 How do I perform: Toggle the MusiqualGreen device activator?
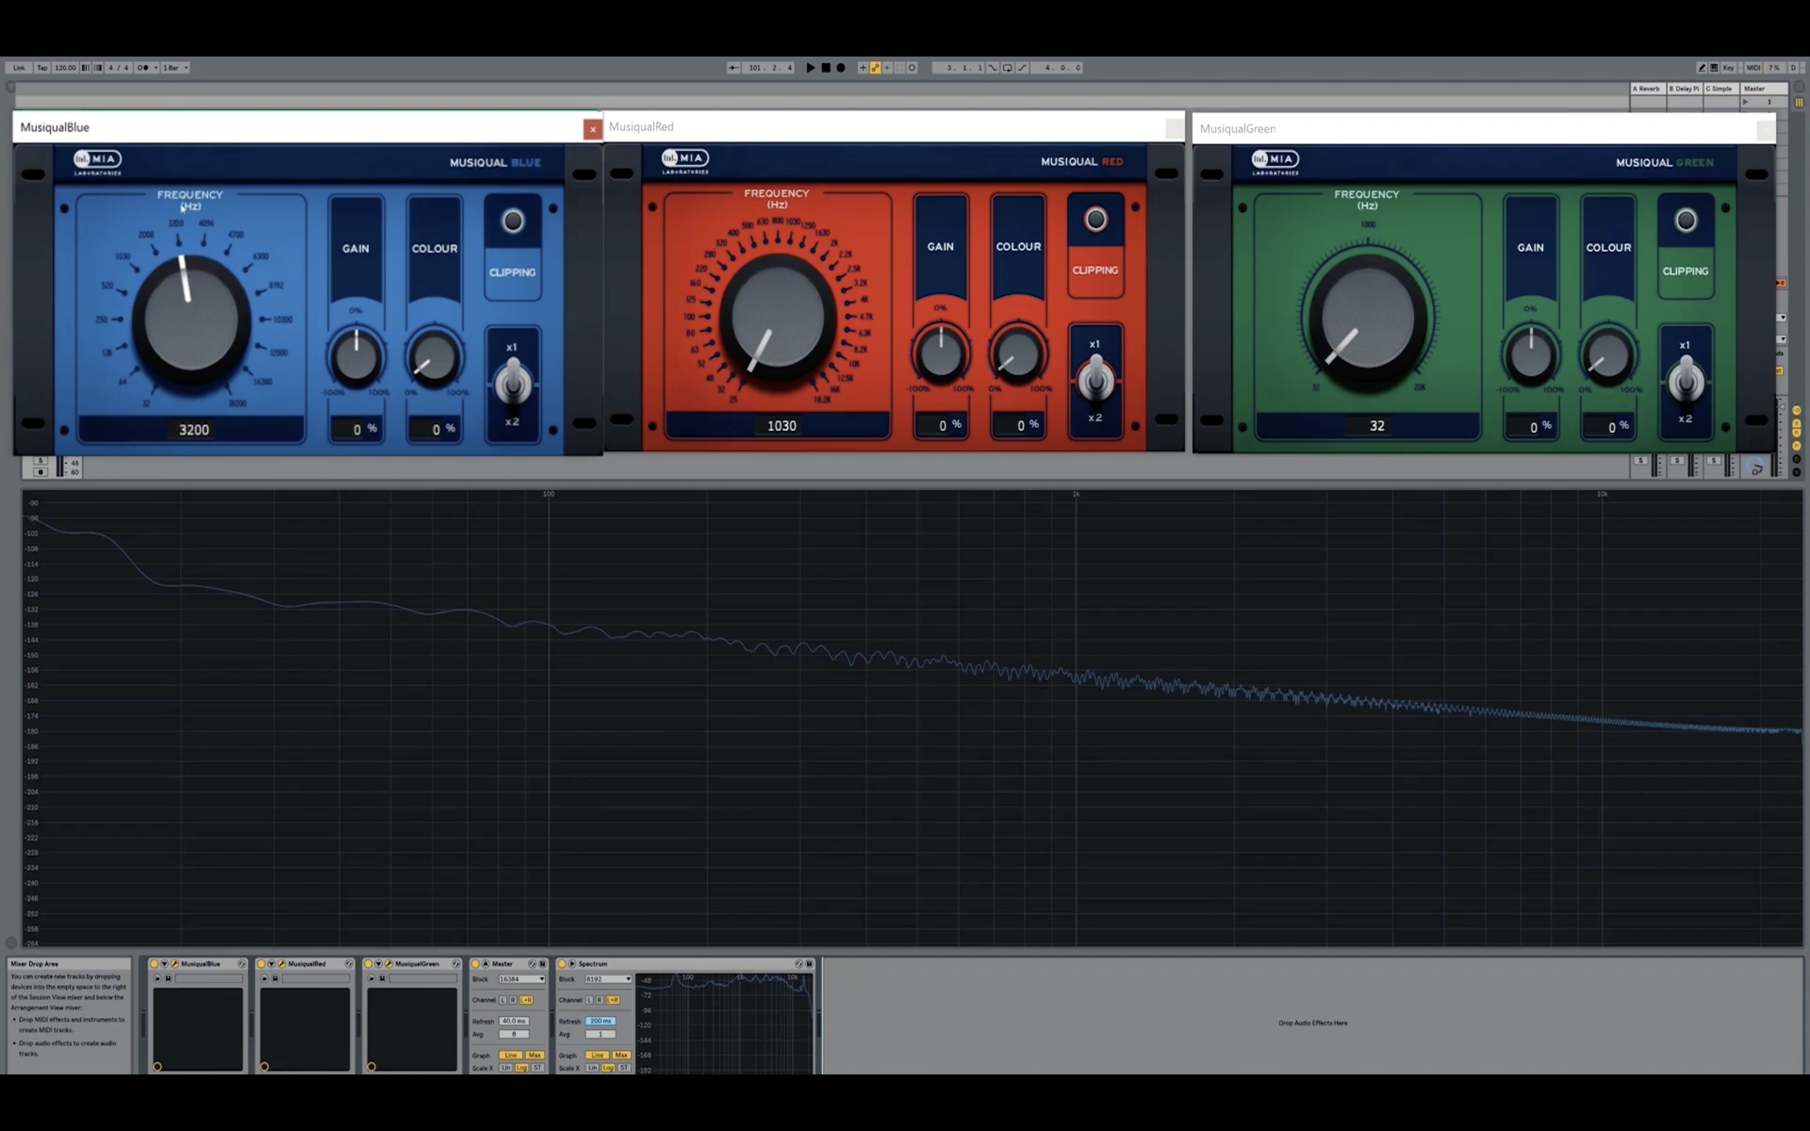(x=368, y=963)
